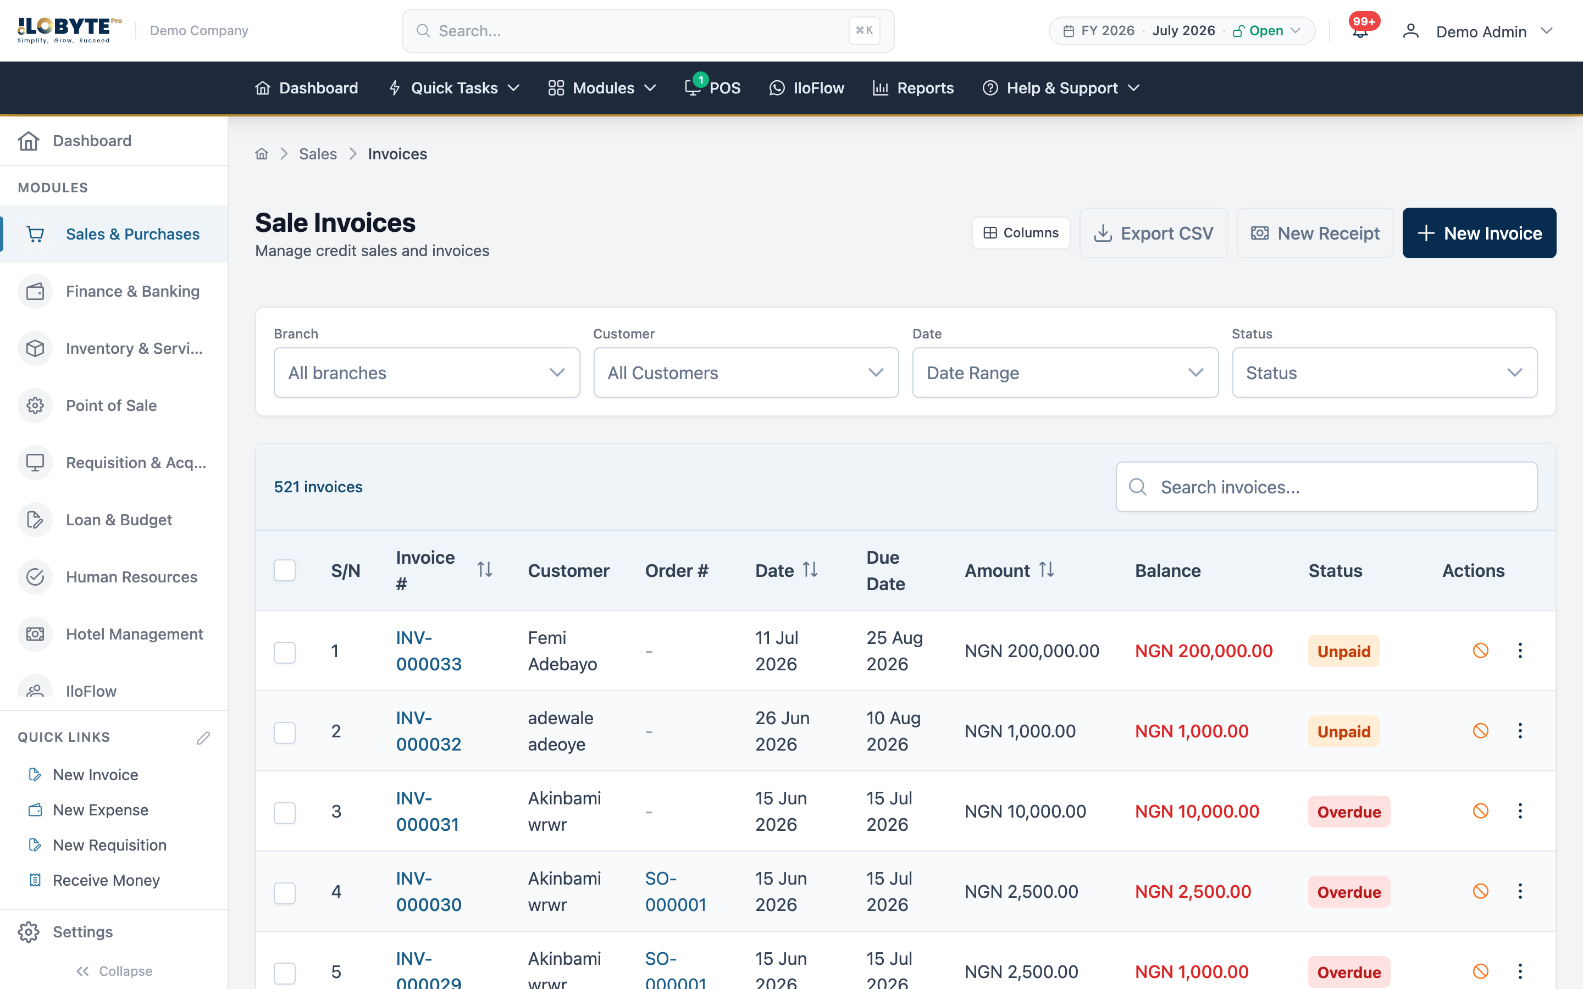Check the box for invoice INV-000030

tap(285, 893)
